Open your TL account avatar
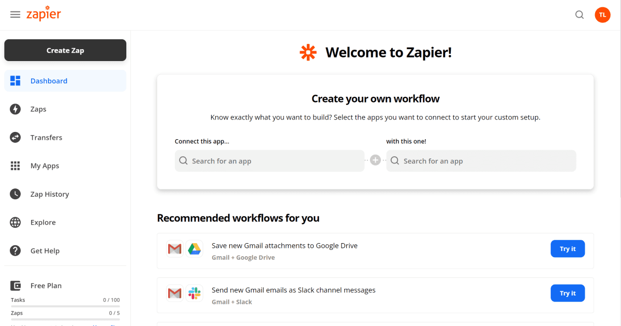 click(602, 14)
